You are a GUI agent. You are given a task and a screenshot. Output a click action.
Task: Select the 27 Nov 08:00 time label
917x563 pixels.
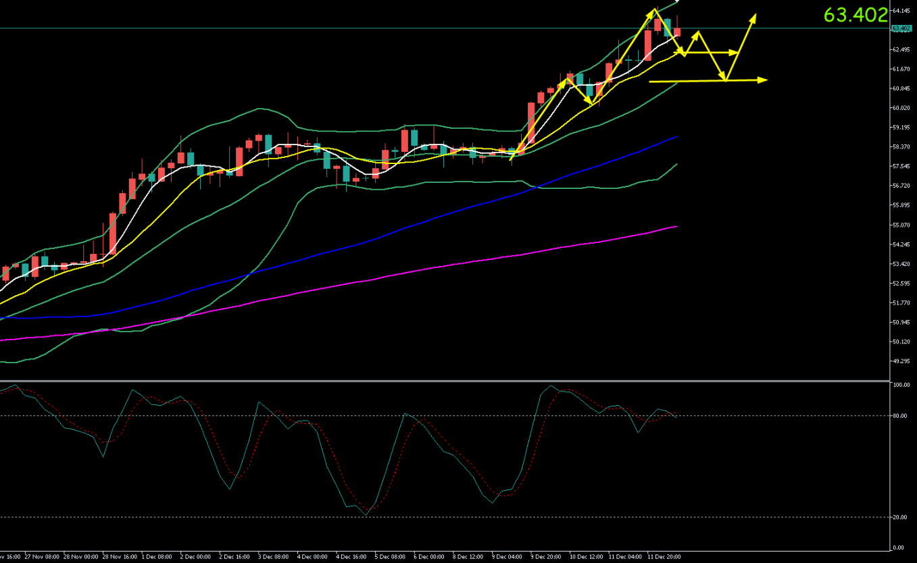[x=41, y=557]
